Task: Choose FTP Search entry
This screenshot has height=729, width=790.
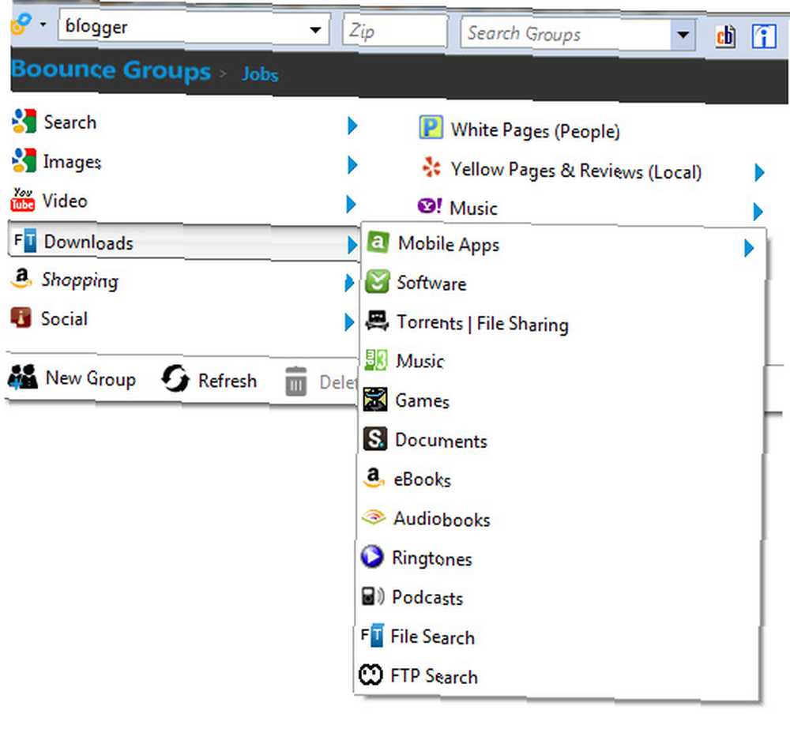Action: pyautogui.click(x=434, y=675)
